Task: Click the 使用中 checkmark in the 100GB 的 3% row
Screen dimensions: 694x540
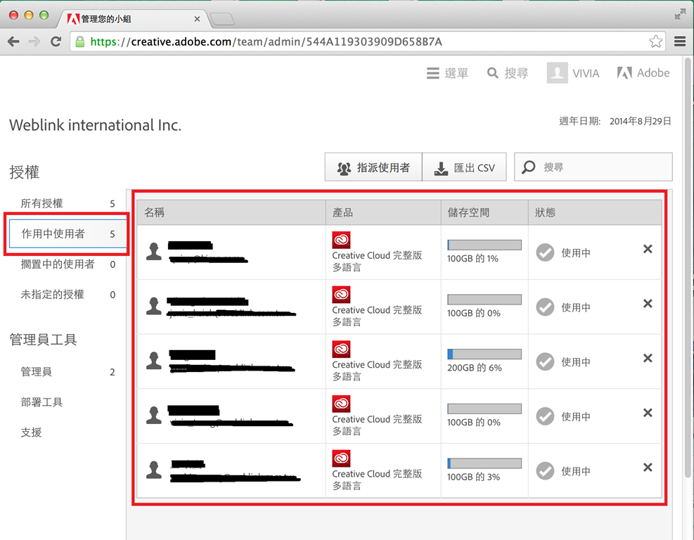Action: click(546, 471)
